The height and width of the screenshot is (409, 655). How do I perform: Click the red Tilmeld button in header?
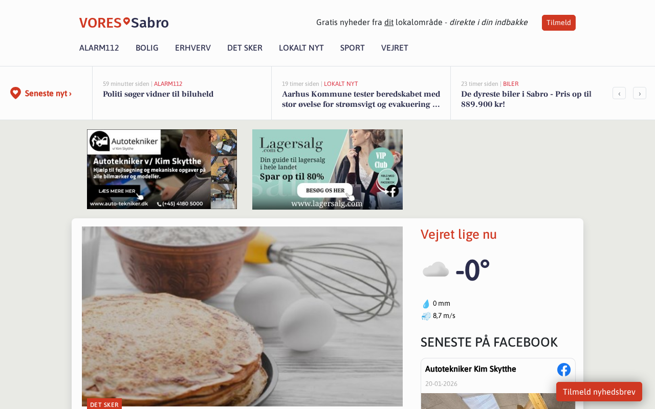[x=559, y=22]
